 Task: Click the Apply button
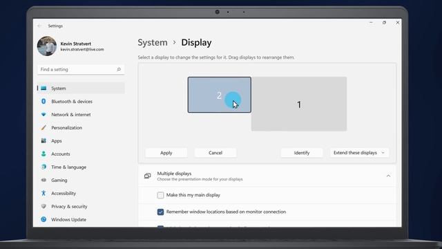pyautogui.click(x=166, y=153)
